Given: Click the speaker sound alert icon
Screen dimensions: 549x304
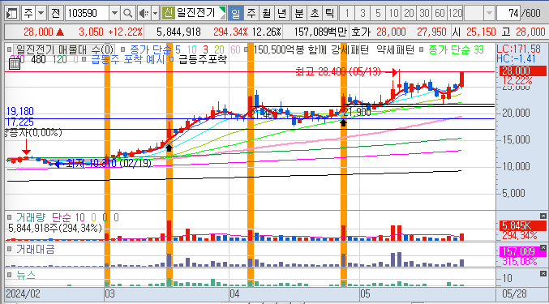Looking at the screenshot, I should 144,13.
